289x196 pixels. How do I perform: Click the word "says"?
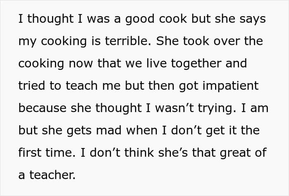(253, 20)
